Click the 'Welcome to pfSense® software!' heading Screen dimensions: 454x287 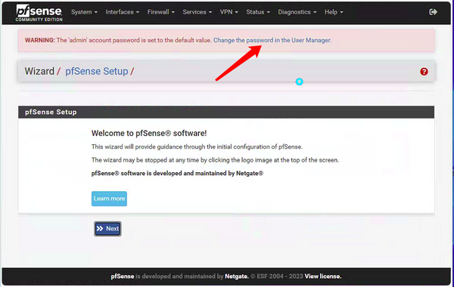coord(149,133)
